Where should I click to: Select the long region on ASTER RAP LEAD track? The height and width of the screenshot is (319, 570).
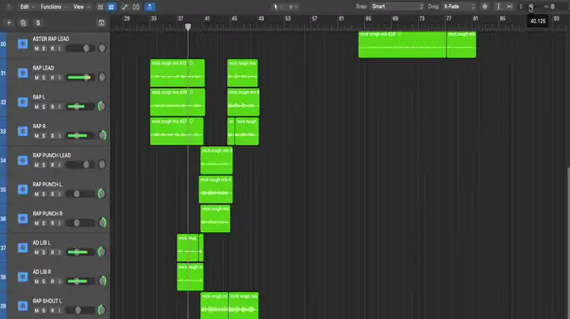(402, 44)
